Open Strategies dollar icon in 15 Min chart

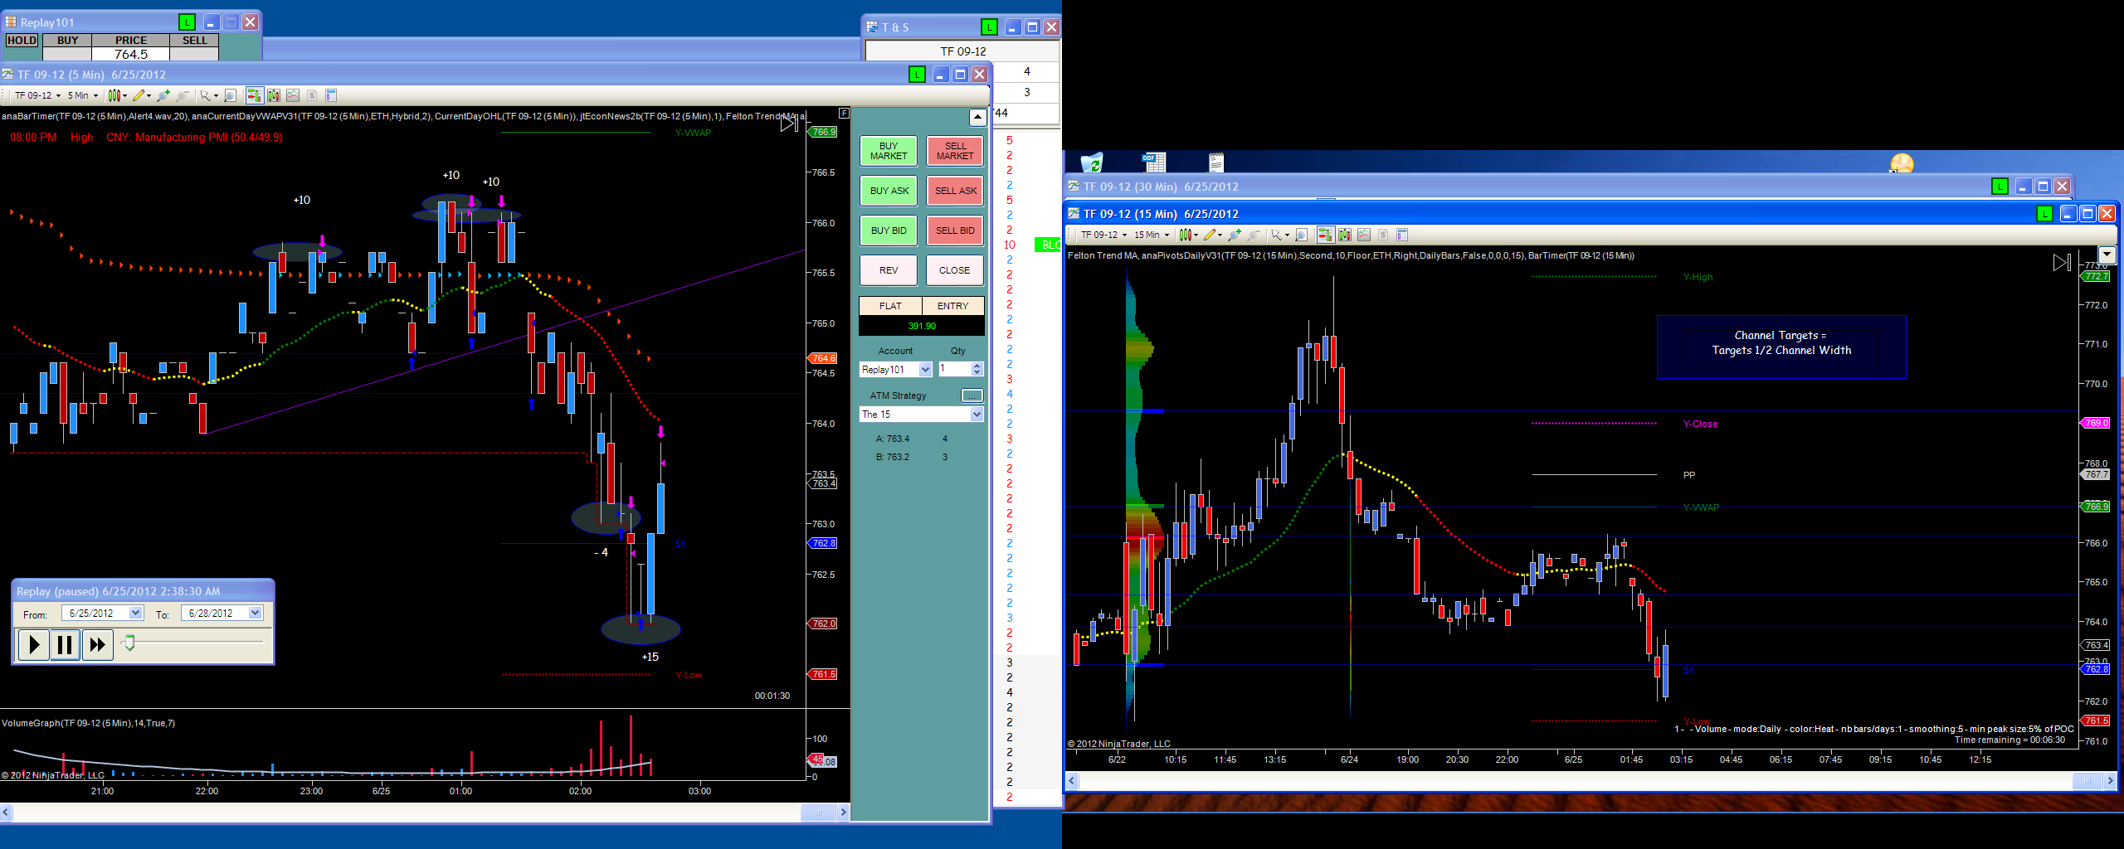click(x=1383, y=235)
